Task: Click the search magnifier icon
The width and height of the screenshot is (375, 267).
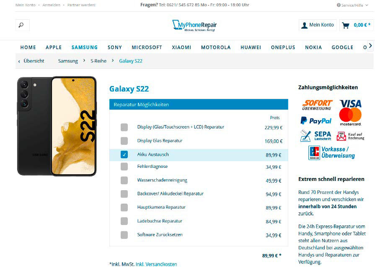Action: 21,25
